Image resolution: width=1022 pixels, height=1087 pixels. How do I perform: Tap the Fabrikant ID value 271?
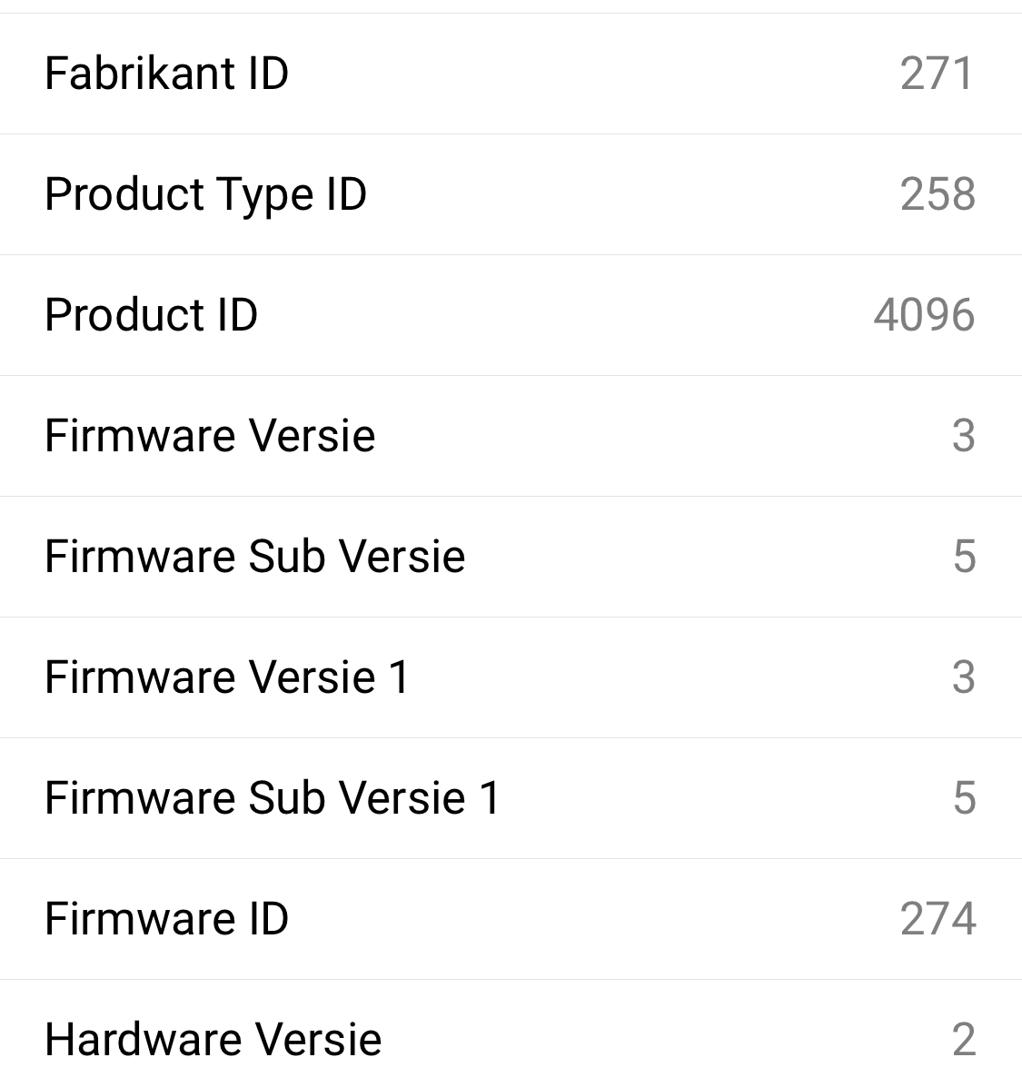pos(937,74)
